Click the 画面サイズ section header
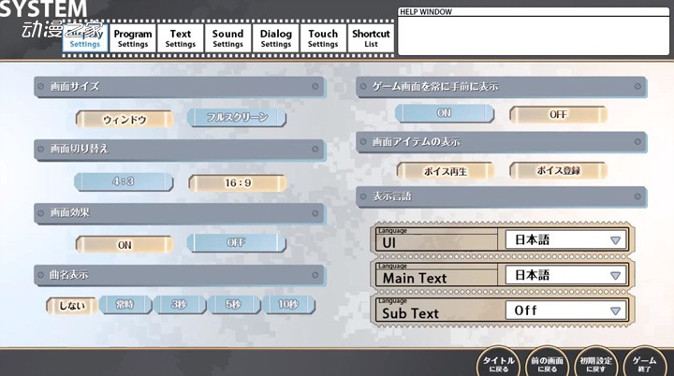This screenshot has width=674, height=376. point(179,87)
